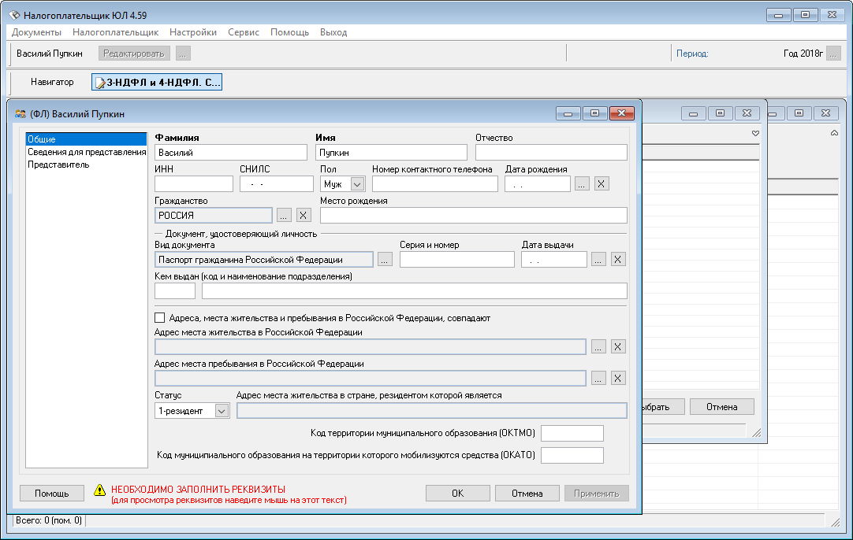853x540 pixels.
Task: Clear Гражданство with X button
Action: (x=304, y=216)
